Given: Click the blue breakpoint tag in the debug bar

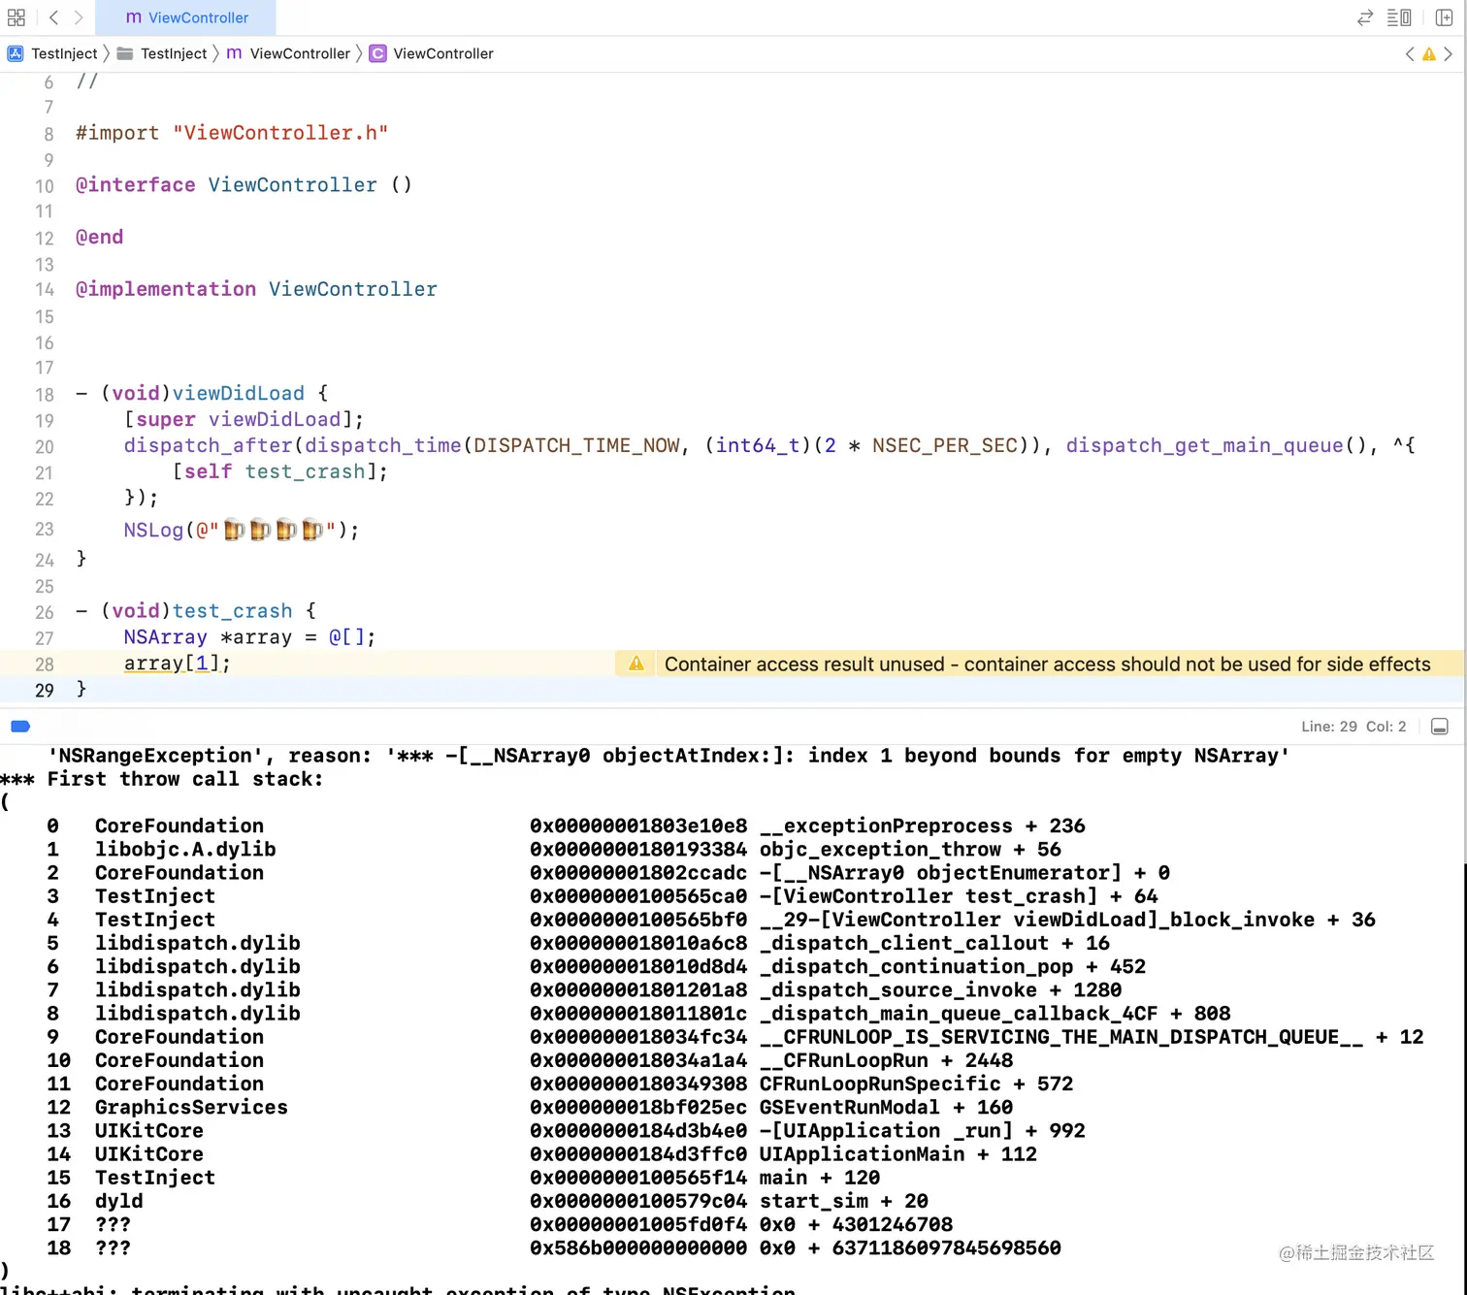Looking at the screenshot, I should click(20, 727).
